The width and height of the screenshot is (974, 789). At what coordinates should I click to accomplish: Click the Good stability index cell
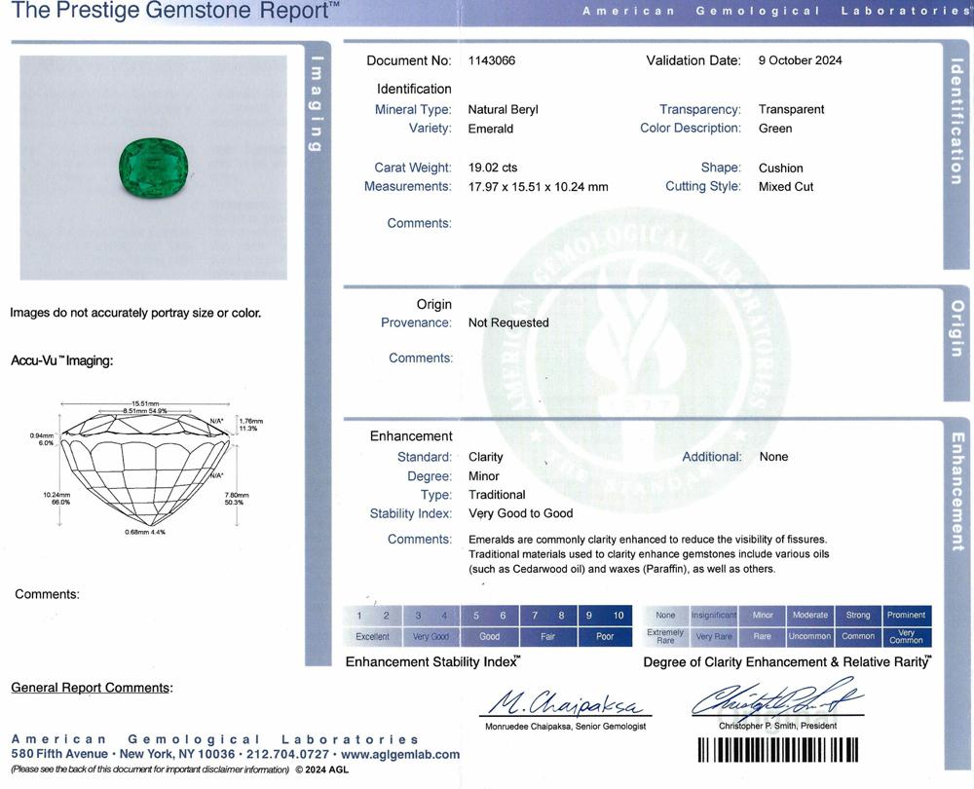pyautogui.click(x=490, y=637)
